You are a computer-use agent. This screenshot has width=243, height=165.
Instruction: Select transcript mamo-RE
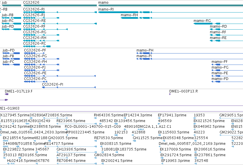pyautogui.click(x=218, y=38)
